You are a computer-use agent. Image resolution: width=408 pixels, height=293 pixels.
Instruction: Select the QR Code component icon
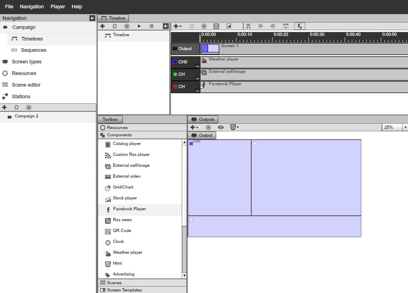point(108,231)
